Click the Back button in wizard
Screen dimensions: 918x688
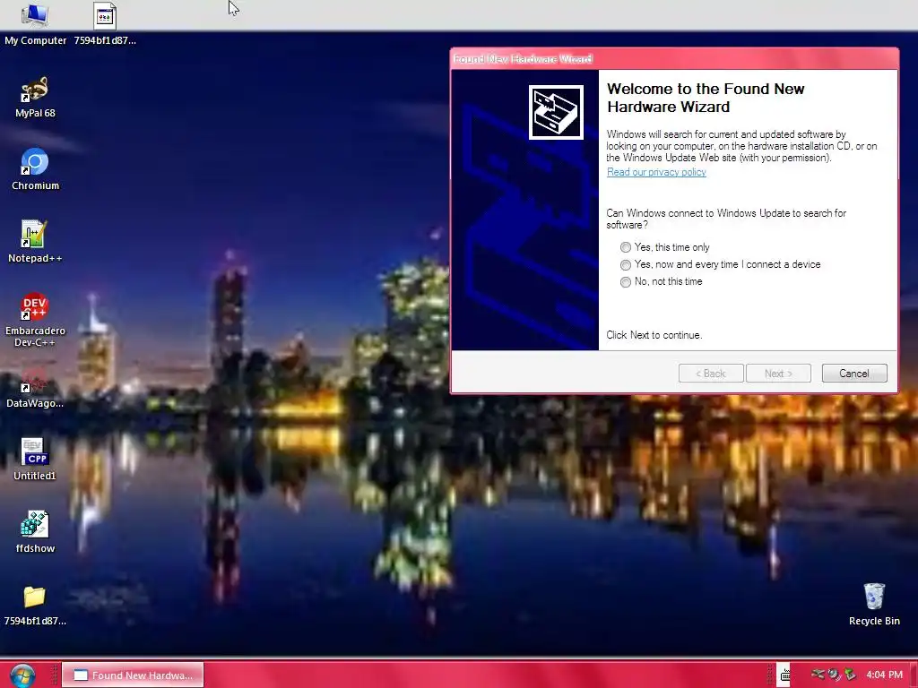[711, 374]
